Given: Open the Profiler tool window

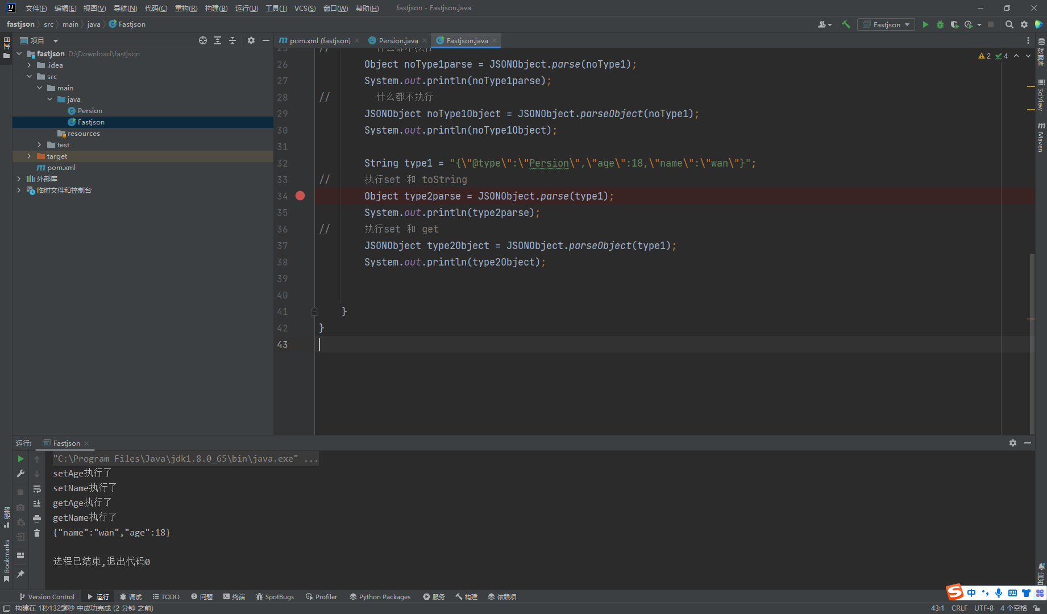Looking at the screenshot, I should (x=321, y=596).
